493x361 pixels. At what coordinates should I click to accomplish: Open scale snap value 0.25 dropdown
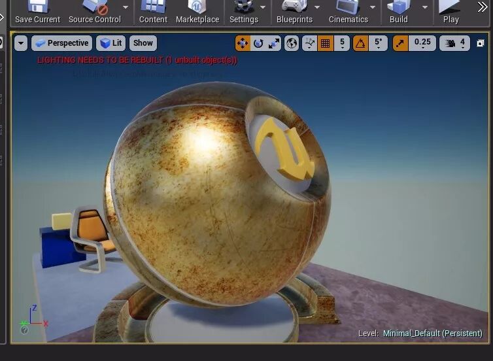(422, 43)
